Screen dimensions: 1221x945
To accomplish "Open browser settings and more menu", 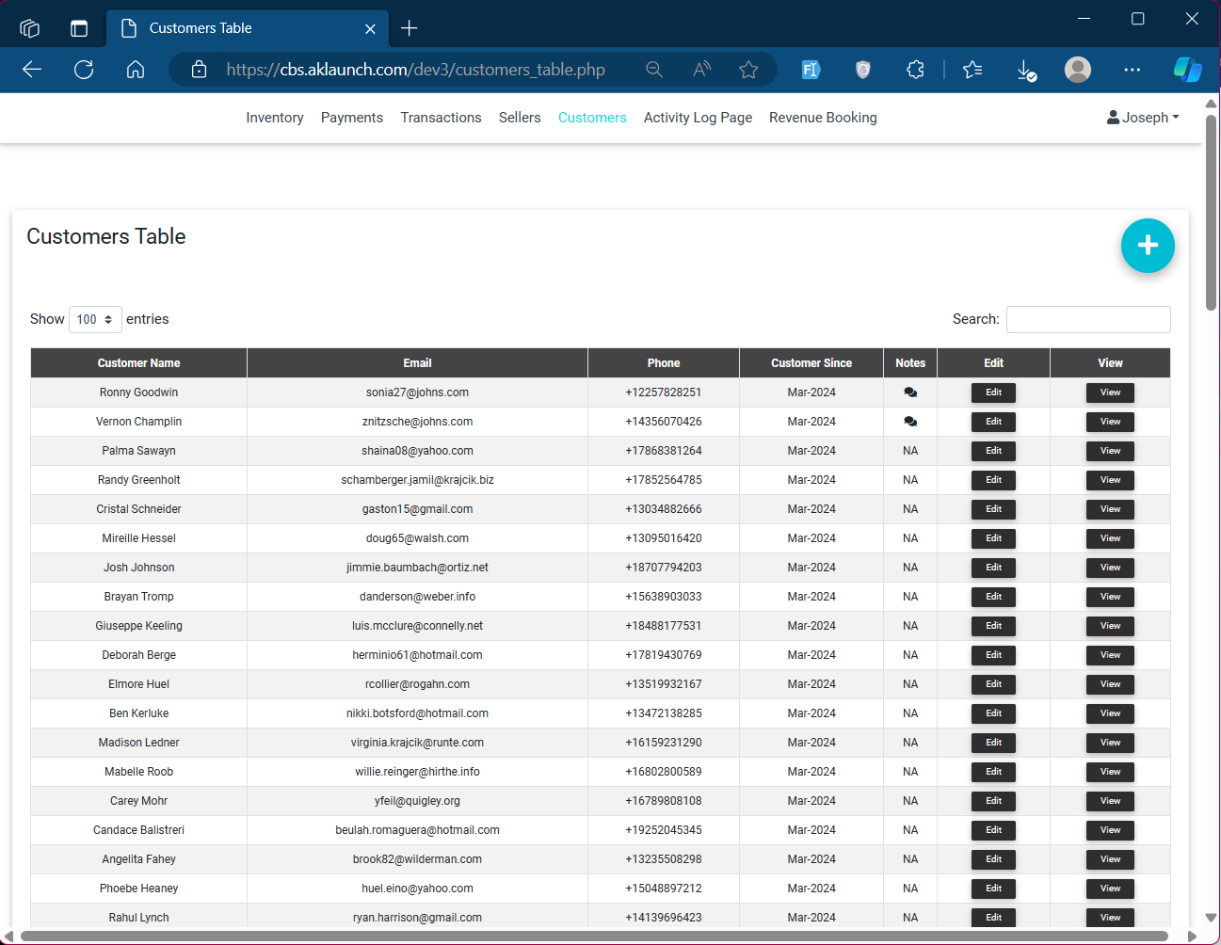I will tap(1132, 70).
